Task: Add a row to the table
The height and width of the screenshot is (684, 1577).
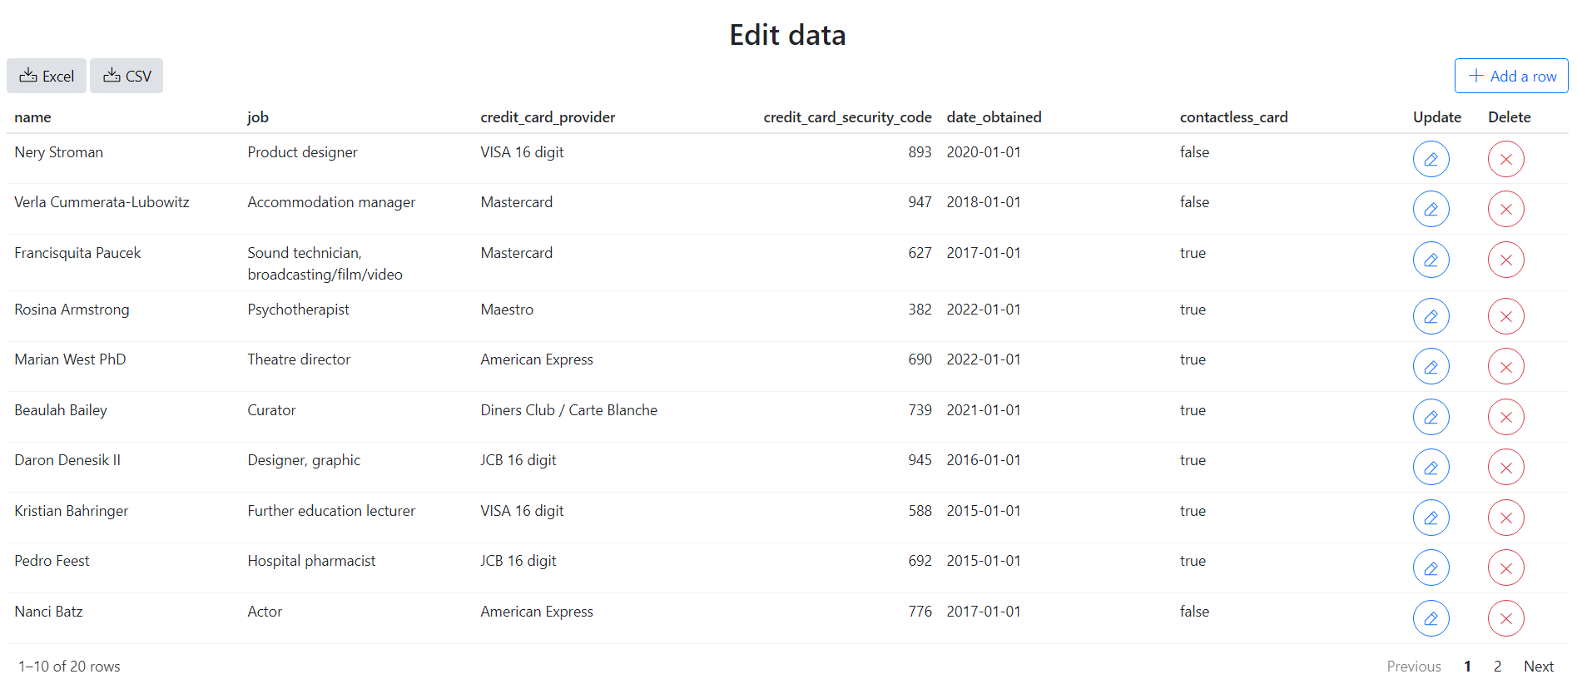Action: (1510, 76)
